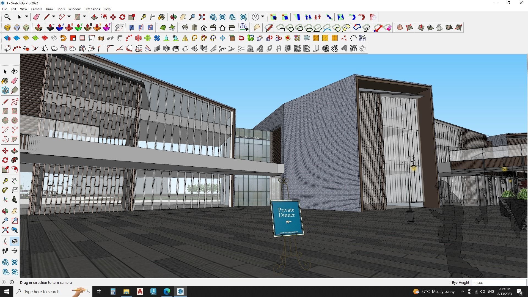Select the Polygon tool in left toolbar
Viewport: 528px width, 297px height.
[x=15, y=120]
